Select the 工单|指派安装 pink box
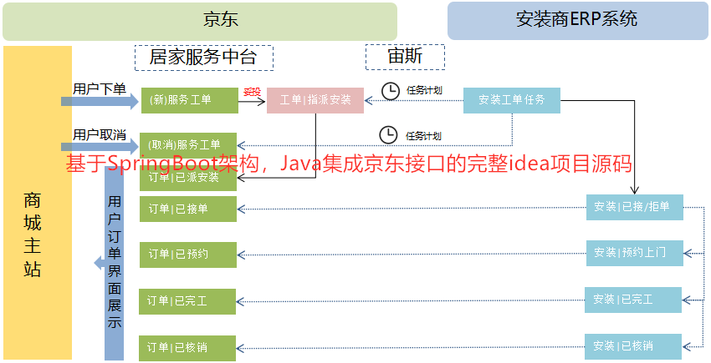The width and height of the screenshot is (711, 363). point(315,100)
